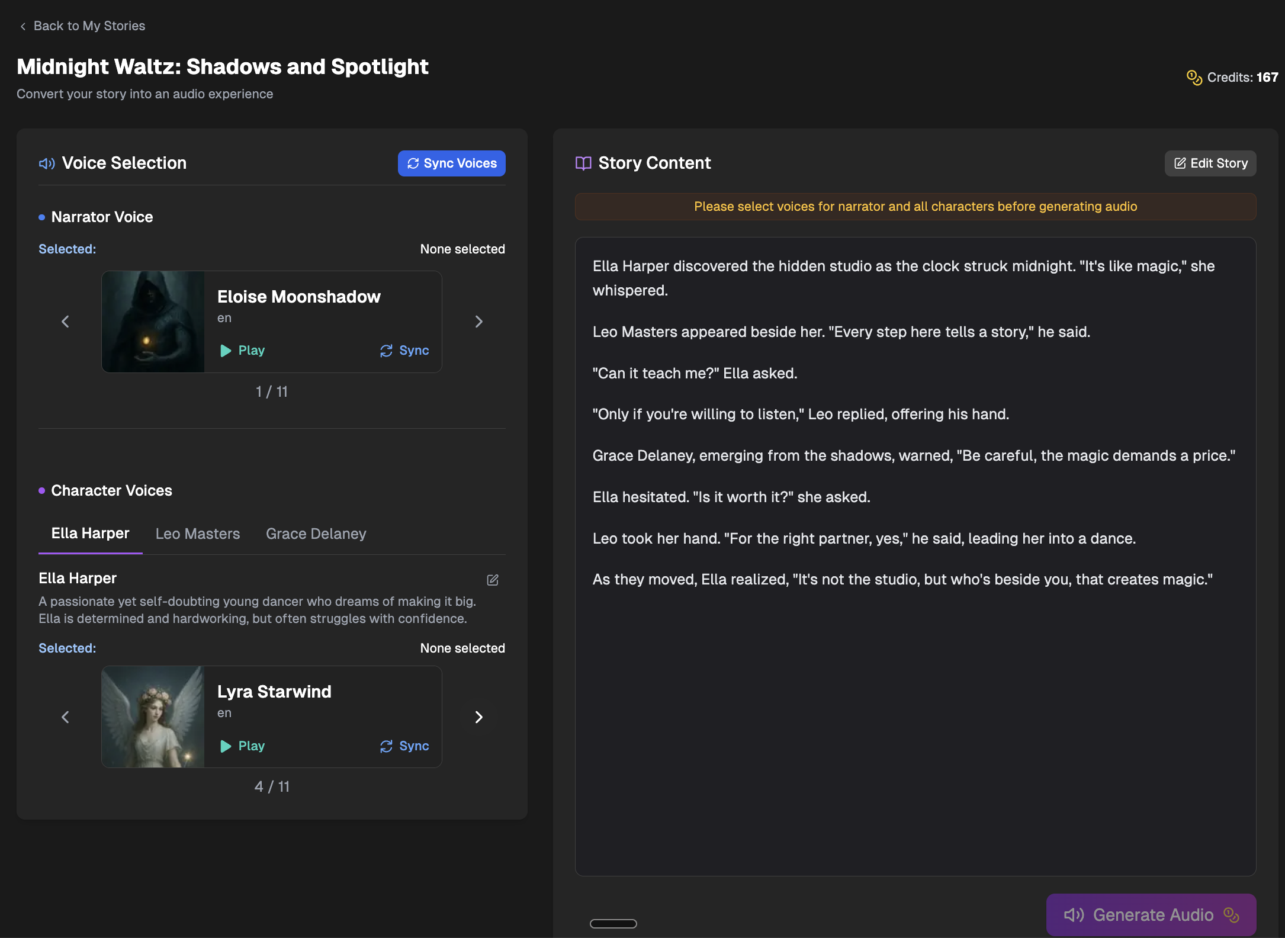Switch to the Leo Masters tab
The image size is (1285, 938).
[198, 534]
